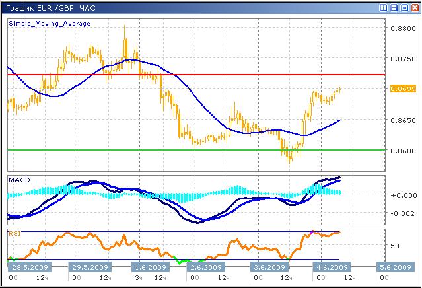Click the green support level line
The height and width of the screenshot is (288, 422).
click(x=198, y=150)
